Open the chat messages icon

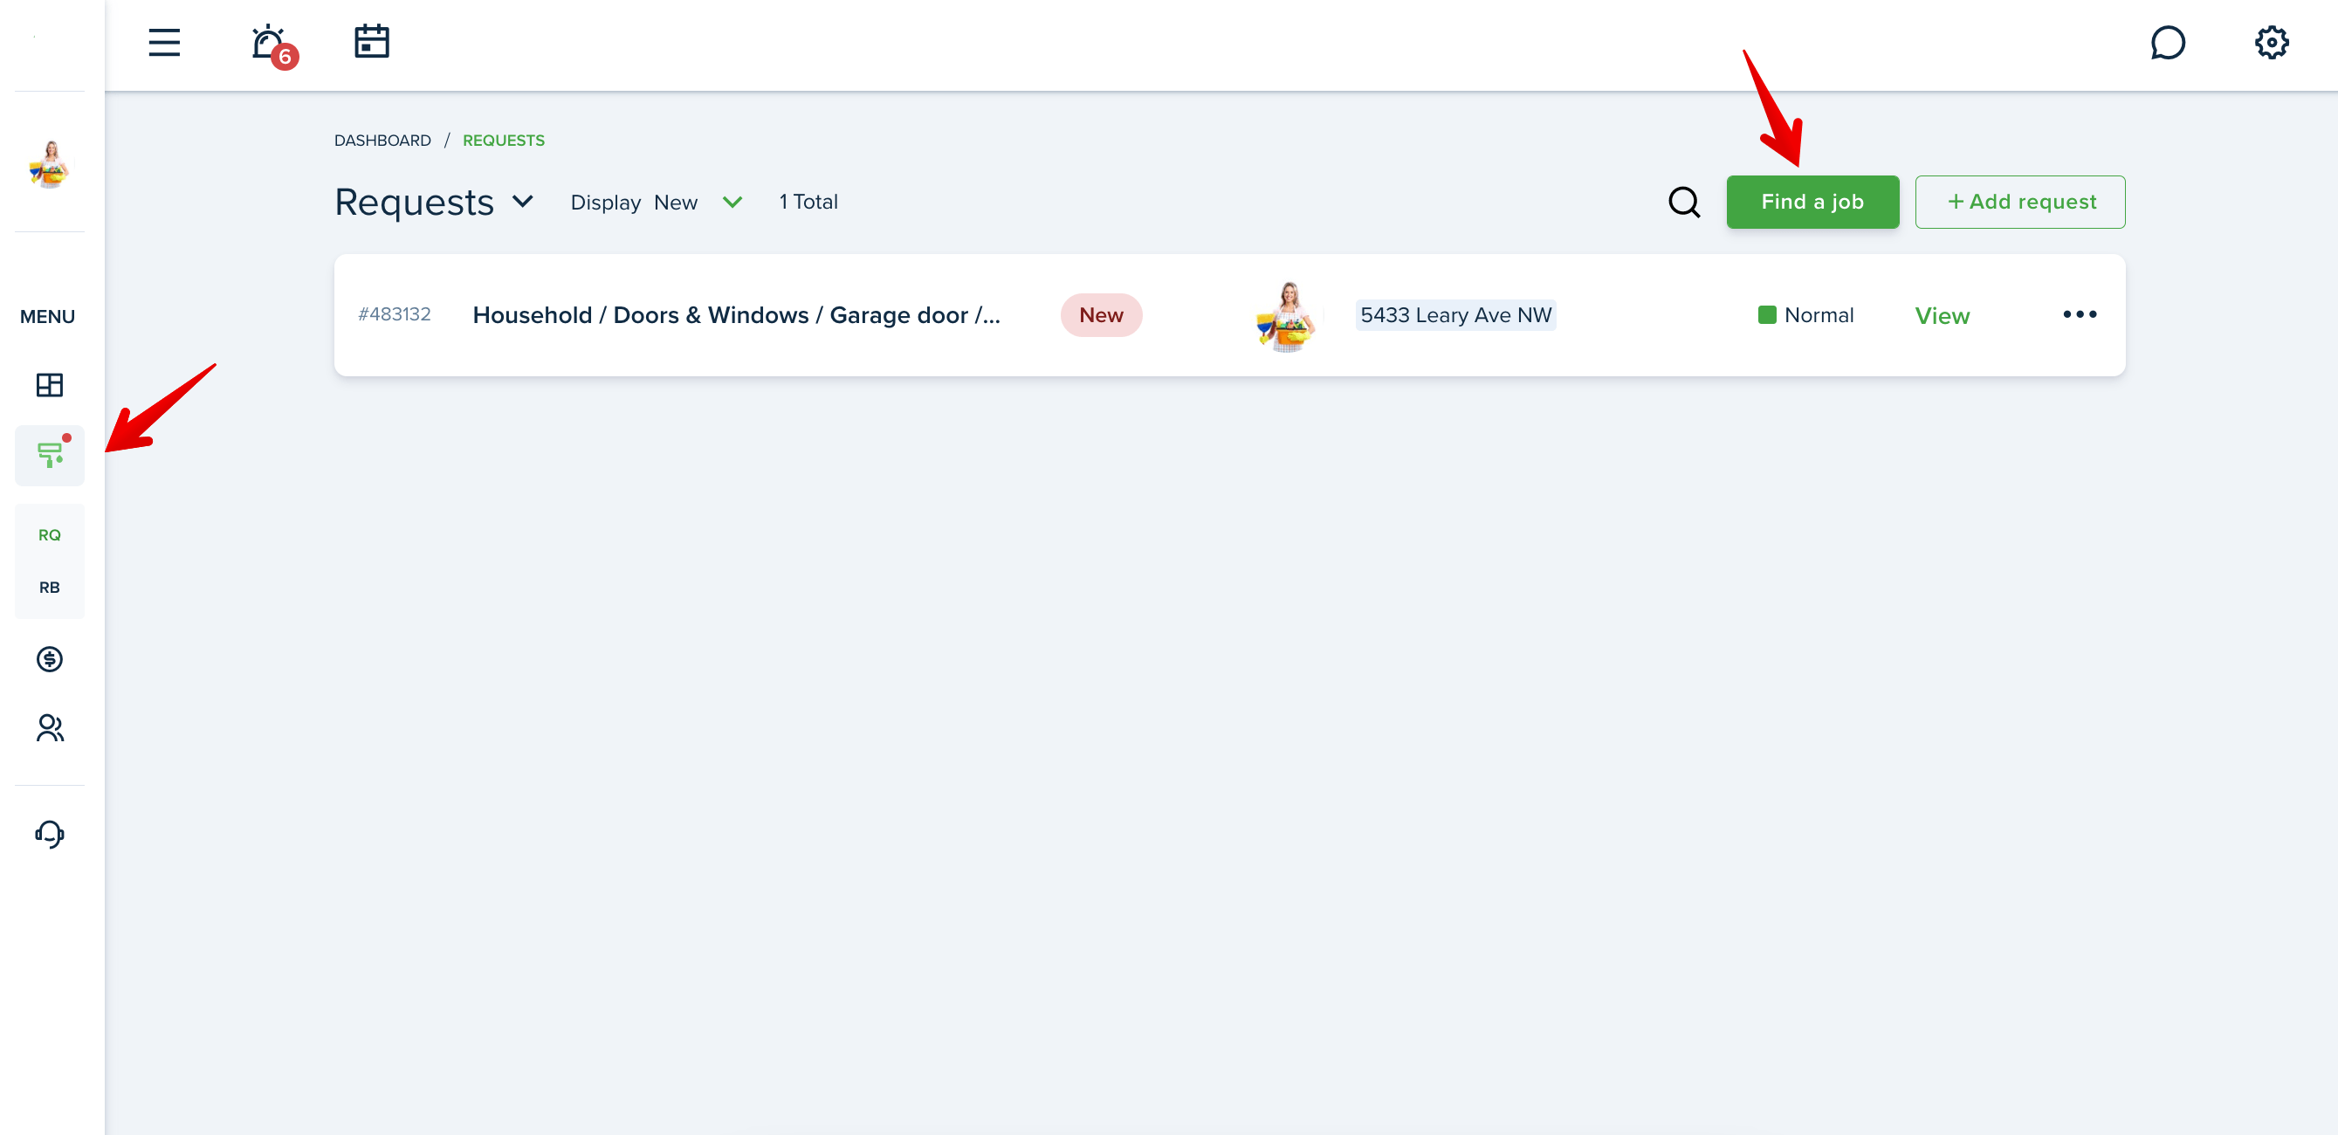coord(2168,43)
